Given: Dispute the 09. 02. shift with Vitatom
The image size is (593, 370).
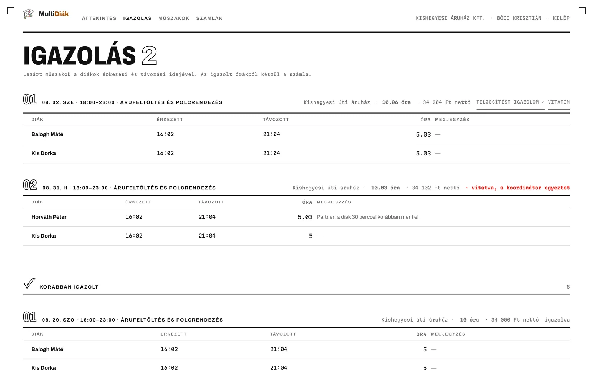Looking at the screenshot, I should click(559, 102).
